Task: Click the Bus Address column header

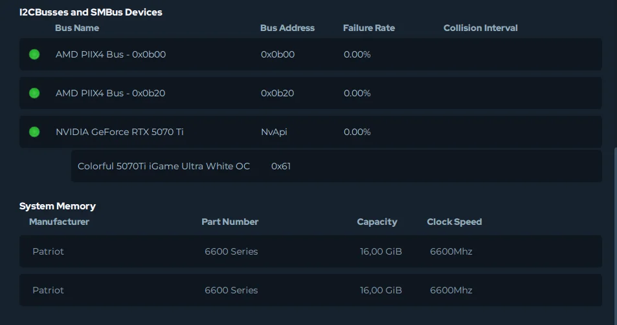Action: point(287,28)
